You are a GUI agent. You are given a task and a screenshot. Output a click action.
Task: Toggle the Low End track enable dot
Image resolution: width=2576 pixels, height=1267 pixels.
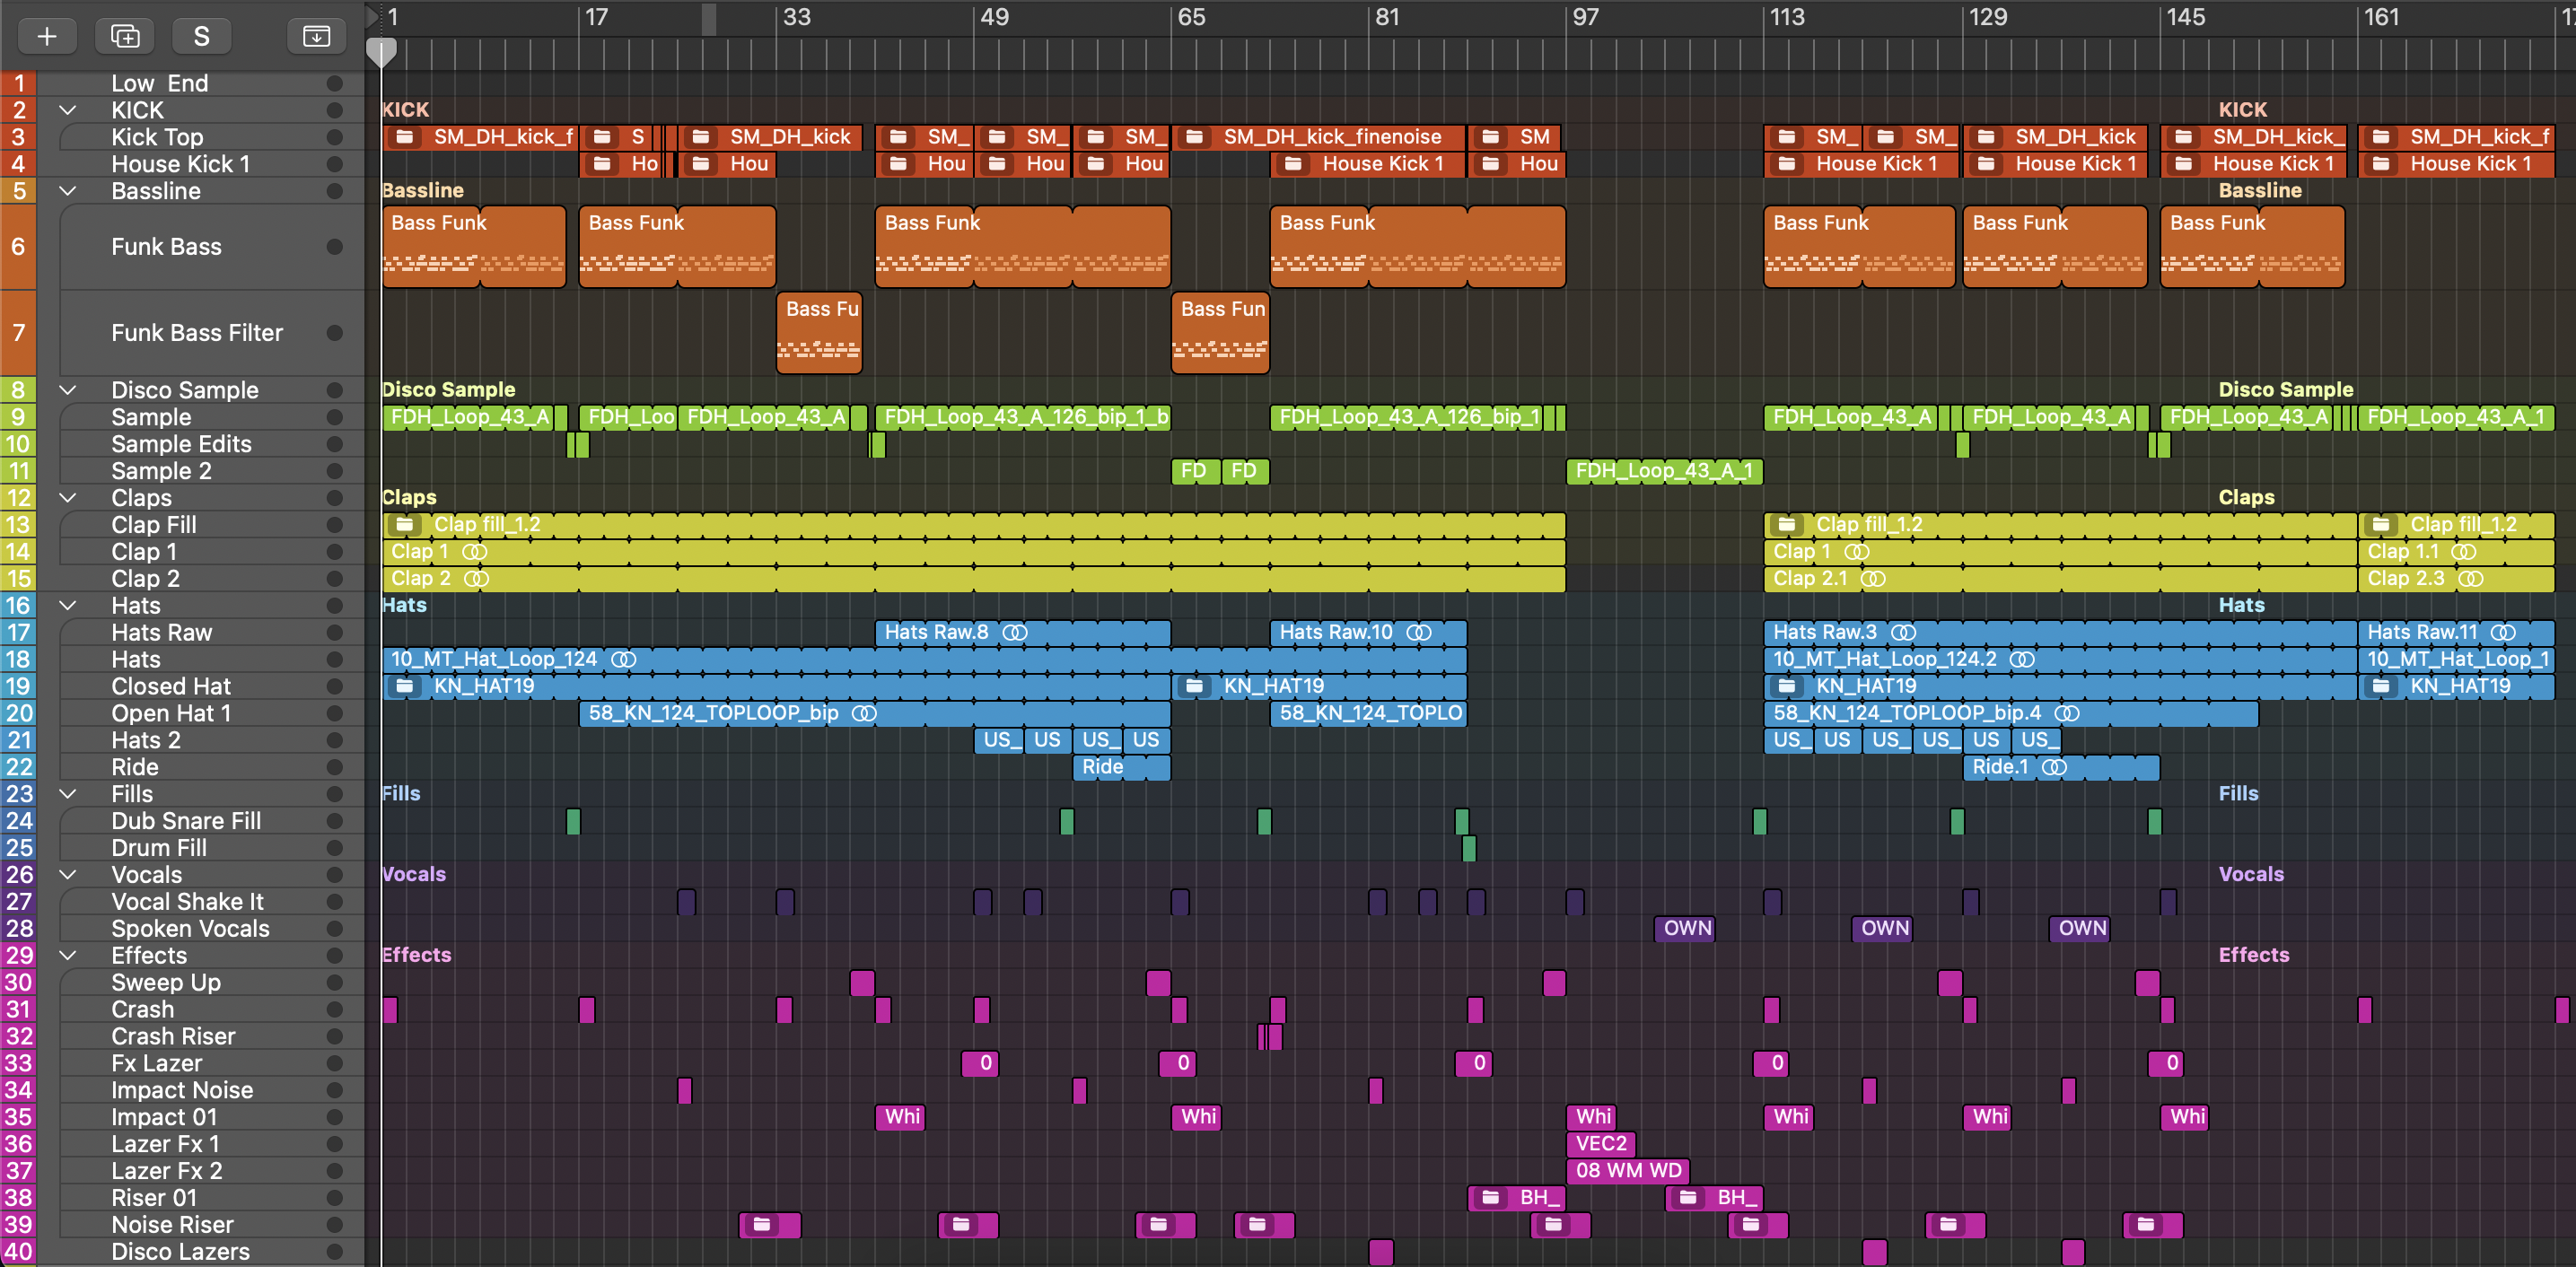[x=334, y=83]
